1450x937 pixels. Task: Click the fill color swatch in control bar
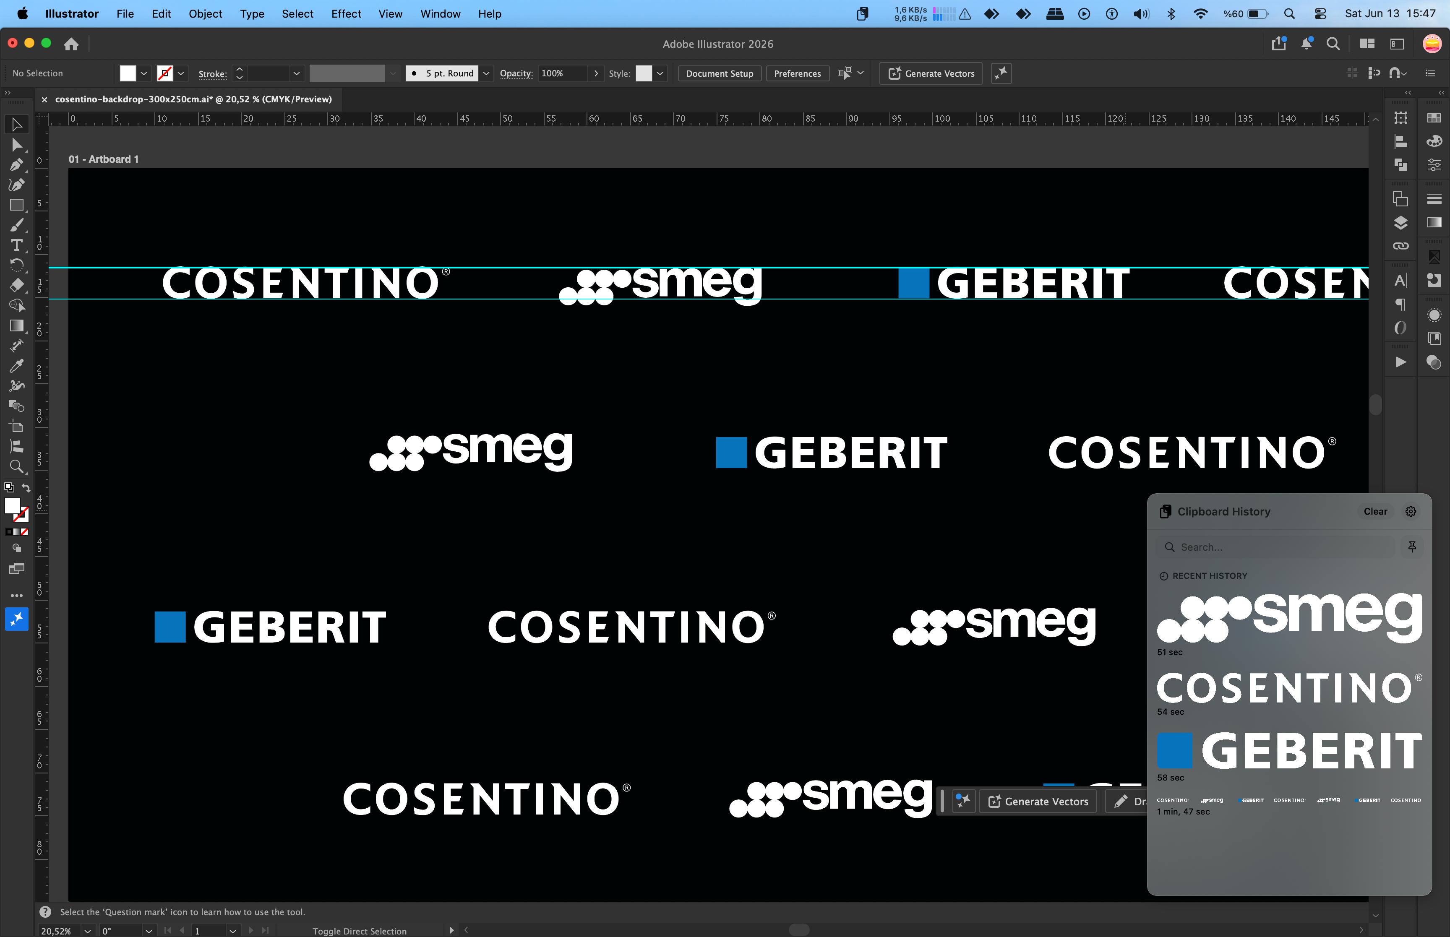128,74
